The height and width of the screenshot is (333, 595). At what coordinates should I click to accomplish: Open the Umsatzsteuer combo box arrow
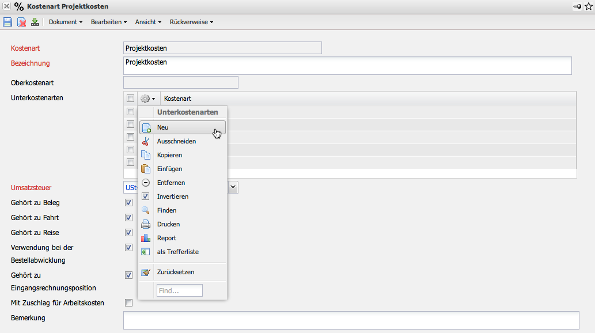(x=233, y=187)
